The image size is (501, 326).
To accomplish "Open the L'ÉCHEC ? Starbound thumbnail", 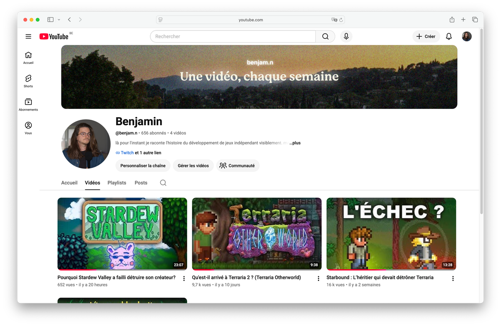I will (391, 234).
